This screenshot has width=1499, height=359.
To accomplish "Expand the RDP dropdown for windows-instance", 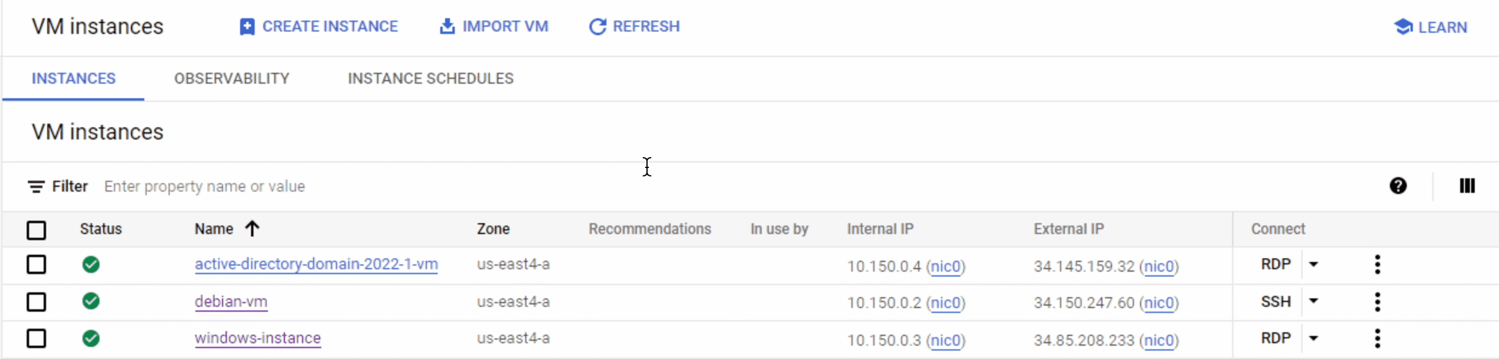I will (x=1313, y=338).
